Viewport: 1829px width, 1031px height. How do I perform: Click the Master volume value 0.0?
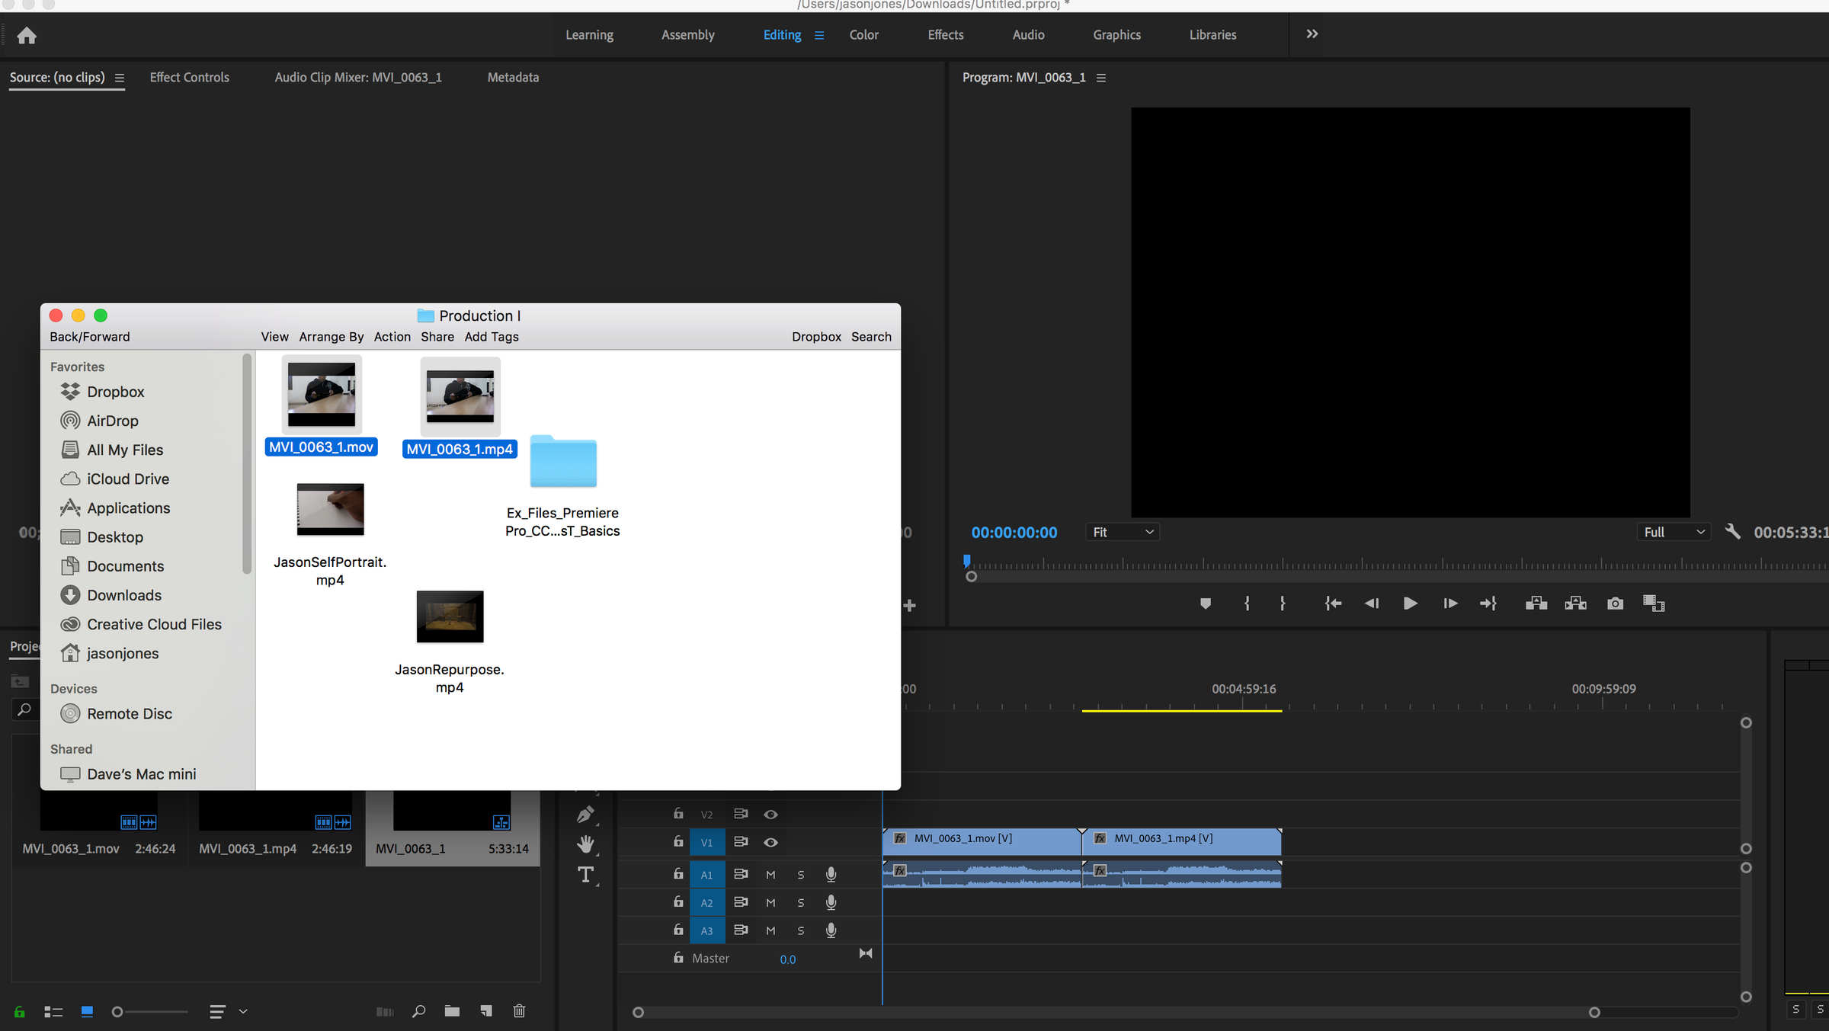(x=787, y=959)
